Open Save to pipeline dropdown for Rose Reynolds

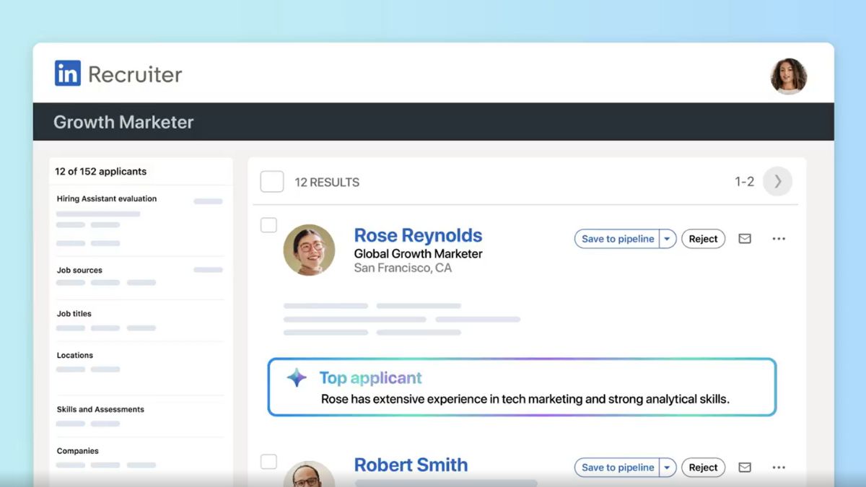pyautogui.click(x=667, y=238)
